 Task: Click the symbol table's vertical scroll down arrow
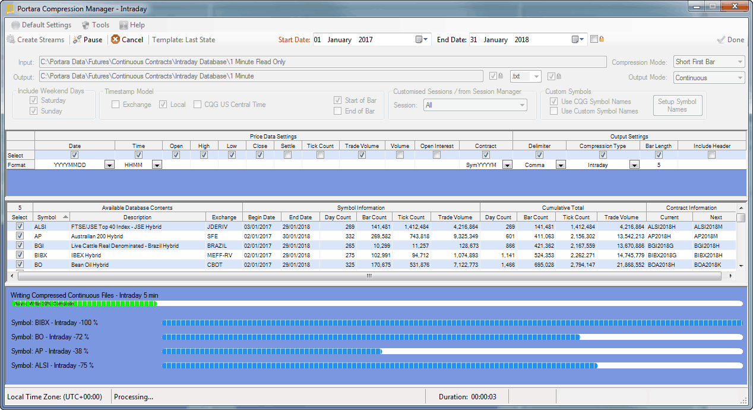tap(741, 266)
